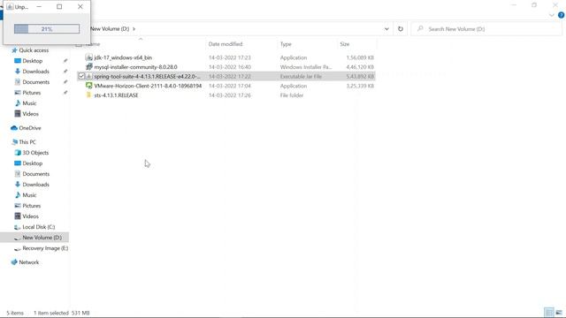This screenshot has width=566, height=318.
Task: Click the Quick access star icon
Action: pos(14,50)
